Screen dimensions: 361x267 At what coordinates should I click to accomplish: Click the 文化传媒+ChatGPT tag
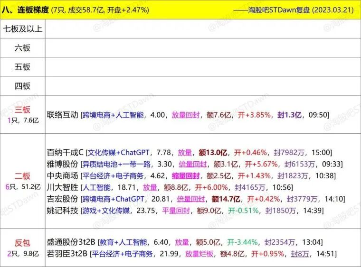click(119, 152)
